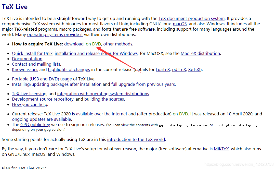Click the 'Current release: TeX Live 2020' text

coord(41,114)
